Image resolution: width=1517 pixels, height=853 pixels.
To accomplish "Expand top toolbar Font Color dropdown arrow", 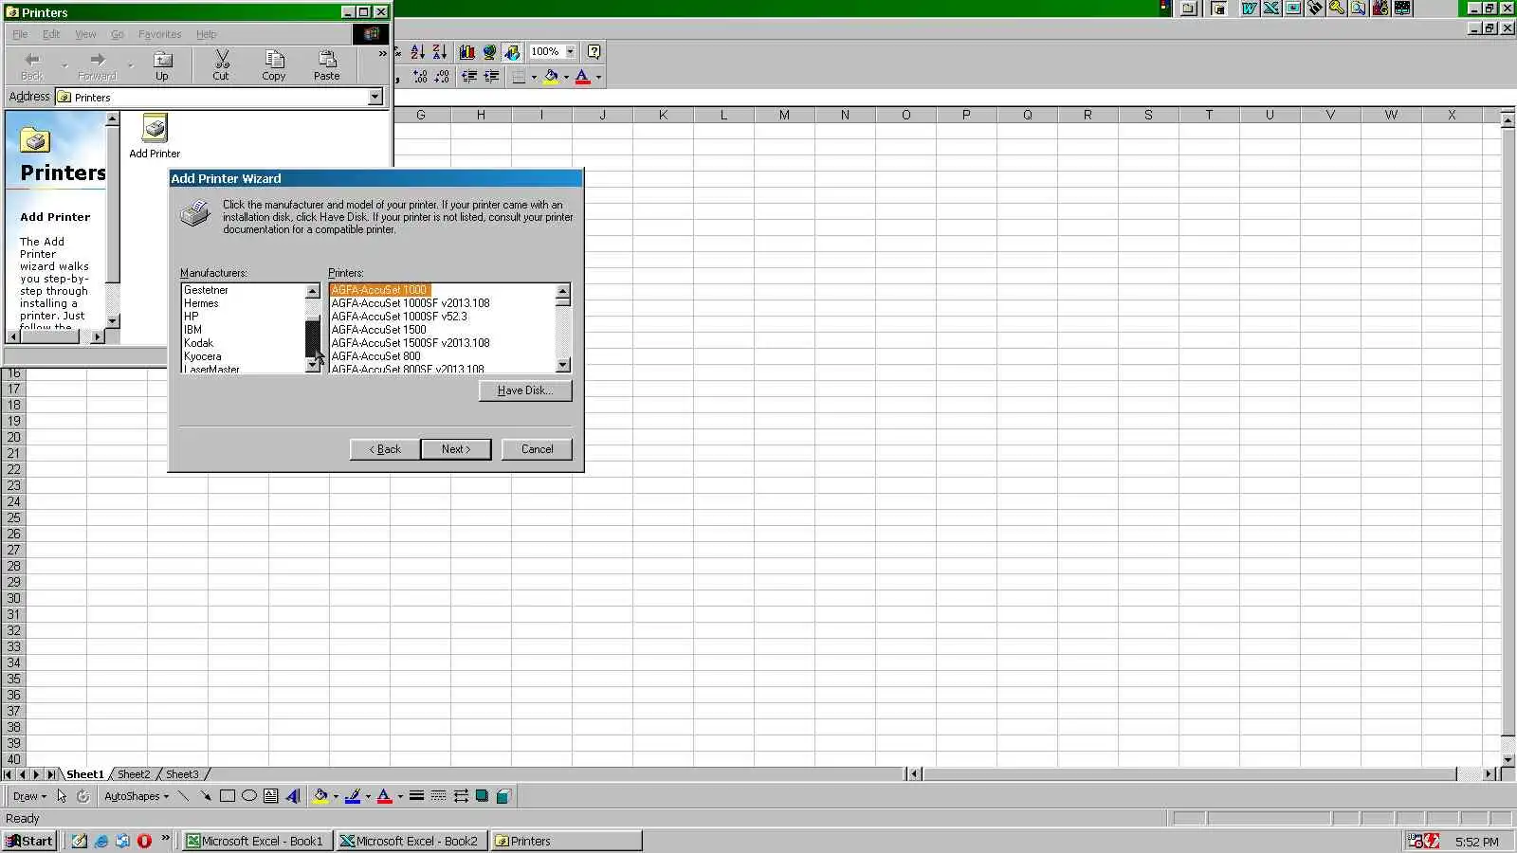I will tap(598, 77).
